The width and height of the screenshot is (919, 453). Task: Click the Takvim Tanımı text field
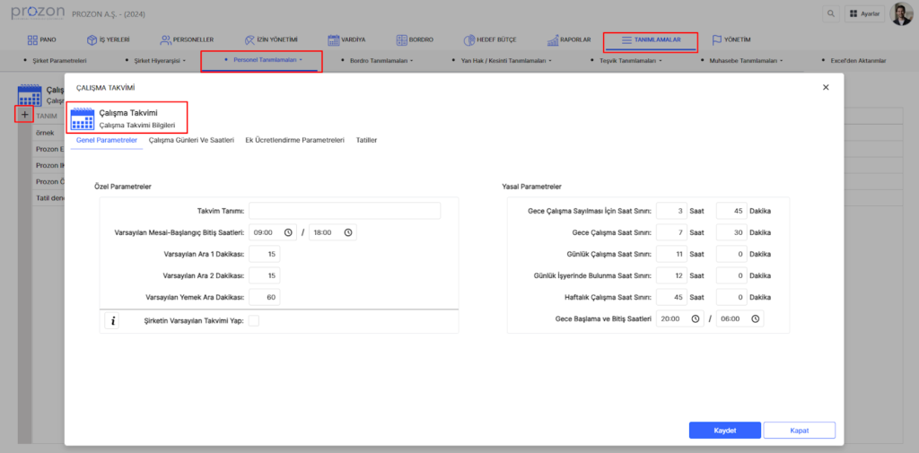pos(345,211)
